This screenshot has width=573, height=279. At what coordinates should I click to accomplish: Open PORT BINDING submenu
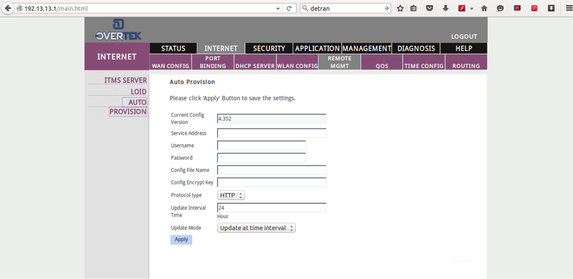click(213, 62)
